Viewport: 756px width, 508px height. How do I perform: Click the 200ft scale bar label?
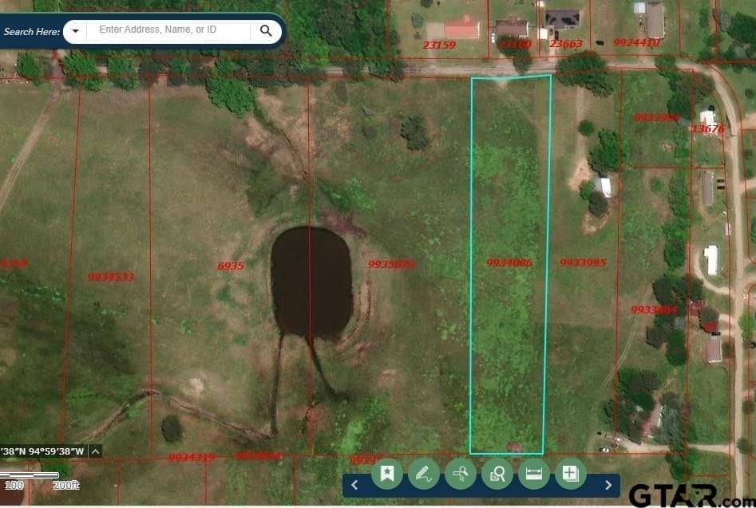click(66, 486)
